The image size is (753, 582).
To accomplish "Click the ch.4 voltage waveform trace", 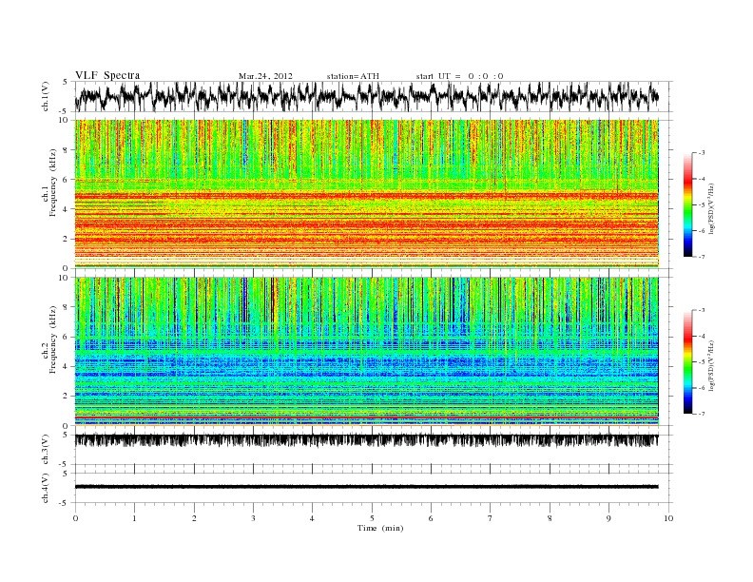I will point(366,487).
